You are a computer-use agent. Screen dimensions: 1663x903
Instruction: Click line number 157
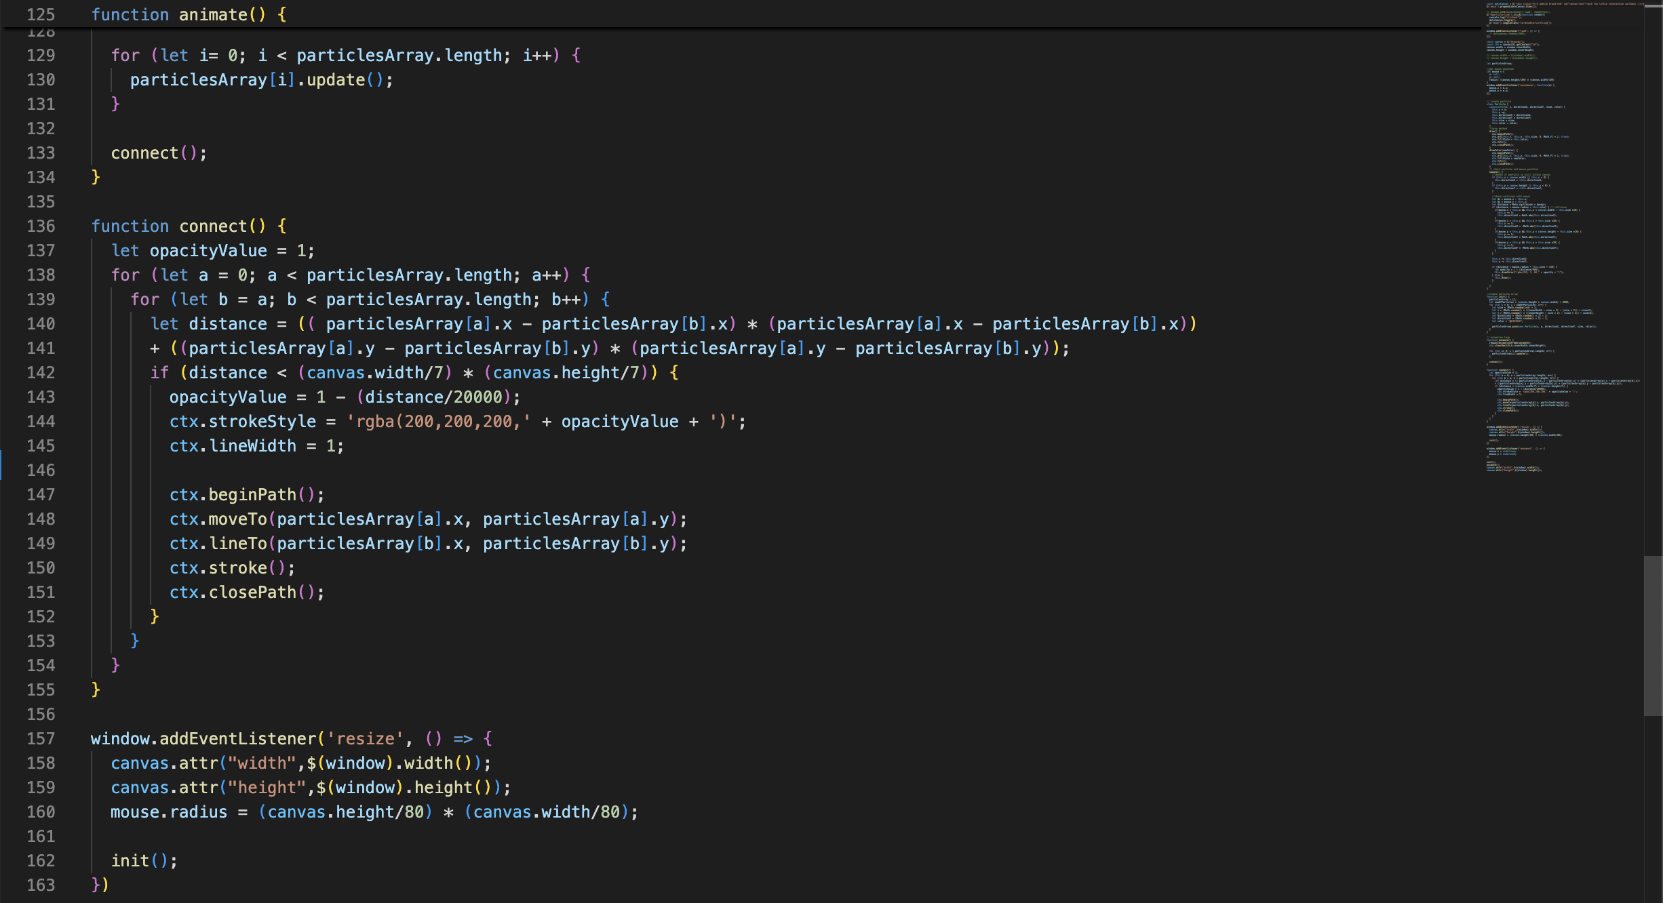coord(41,738)
